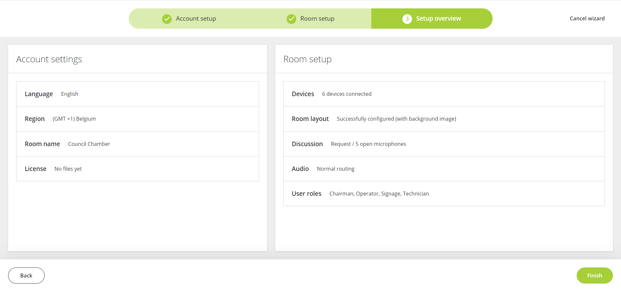Image resolution: width=621 pixels, height=291 pixels.
Task: Select the Account setup wizard step
Action: coord(195,18)
